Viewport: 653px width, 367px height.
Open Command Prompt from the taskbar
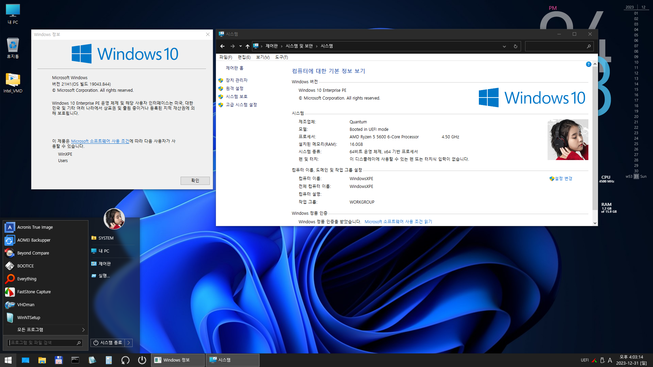click(75, 360)
